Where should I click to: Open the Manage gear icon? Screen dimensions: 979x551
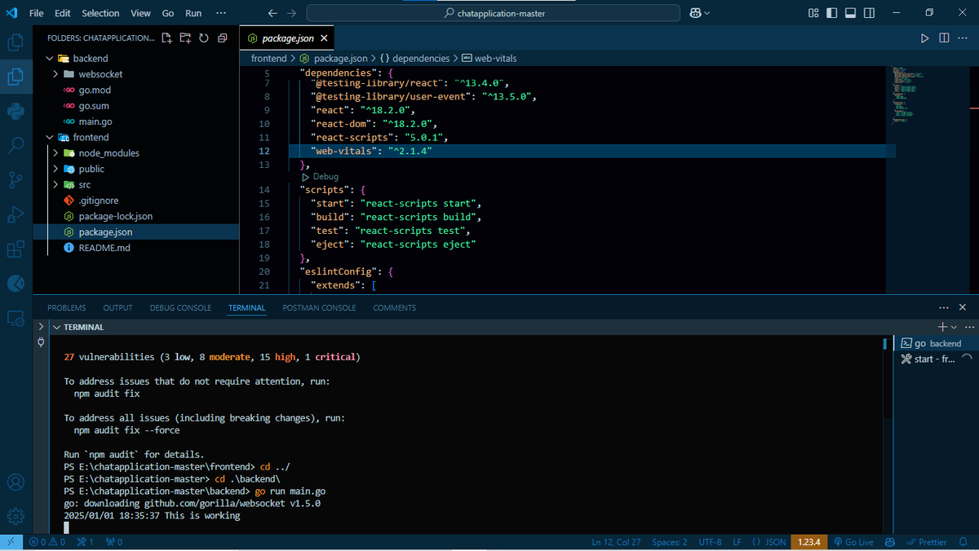pos(16,517)
